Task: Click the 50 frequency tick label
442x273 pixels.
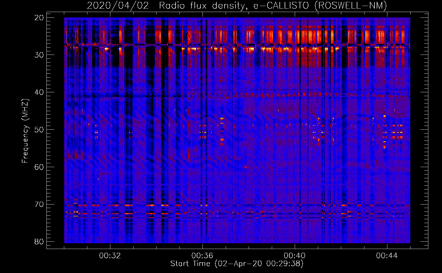Action: point(39,130)
